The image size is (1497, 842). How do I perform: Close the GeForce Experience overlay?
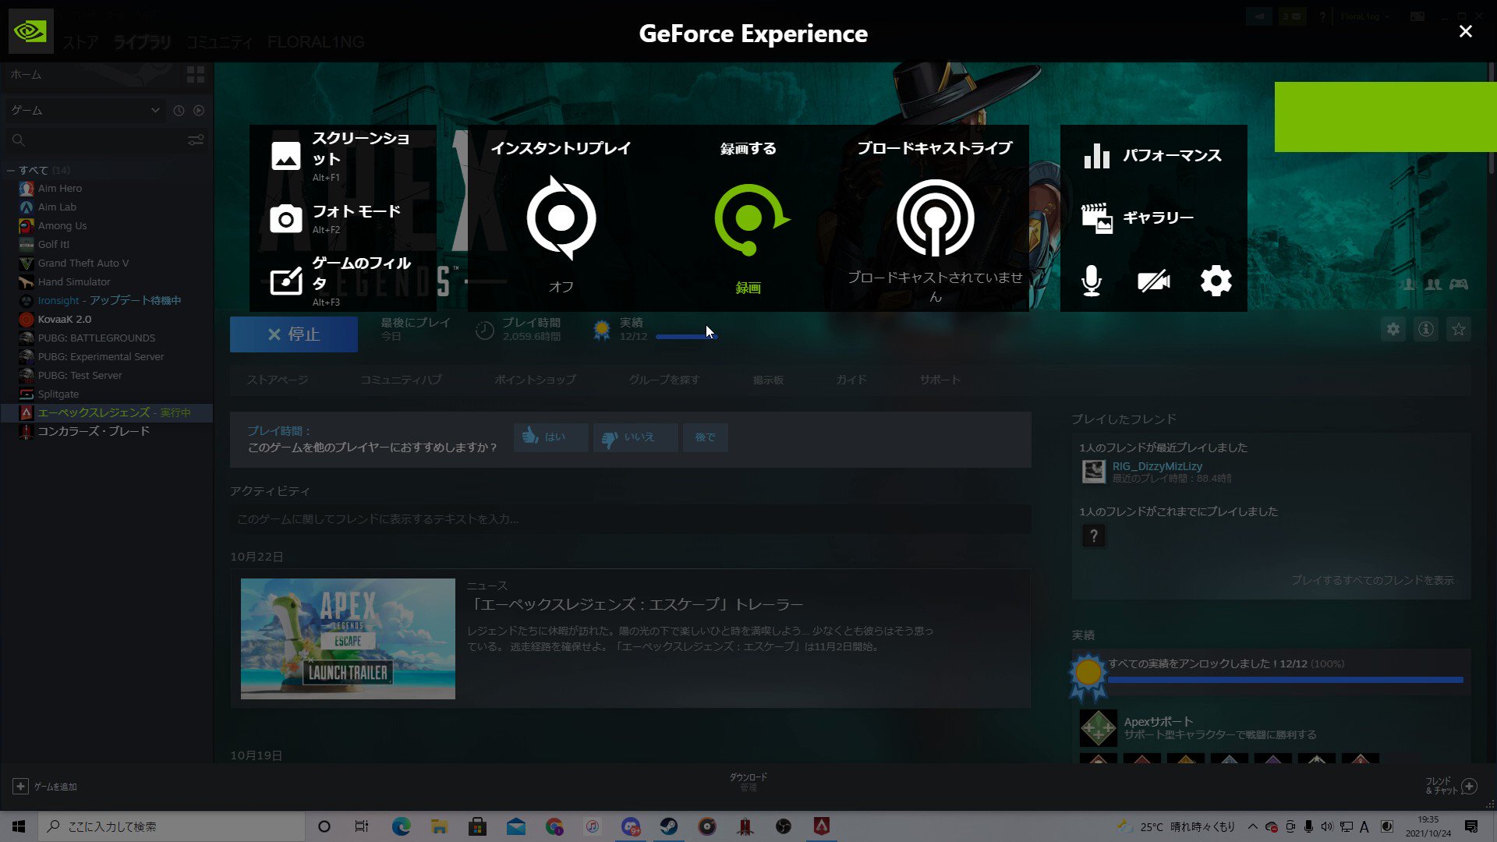(x=1466, y=31)
